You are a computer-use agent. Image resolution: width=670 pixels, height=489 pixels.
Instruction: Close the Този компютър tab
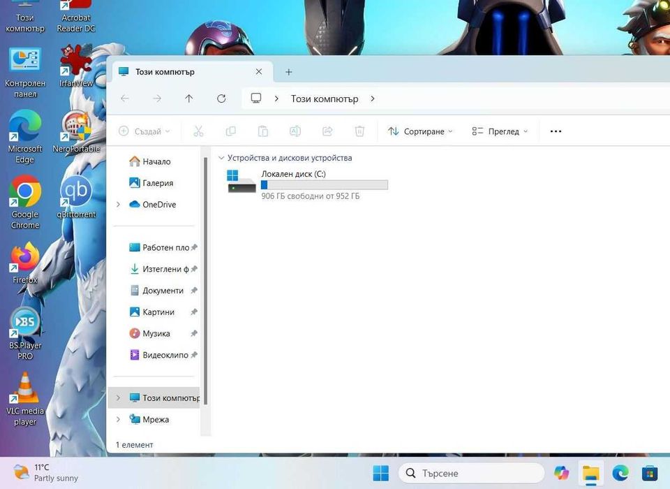pos(259,71)
